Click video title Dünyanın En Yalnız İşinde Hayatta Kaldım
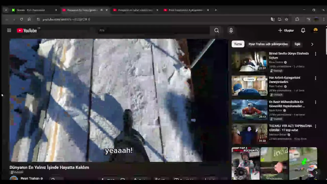 pyautogui.click(x=49, y=167)
